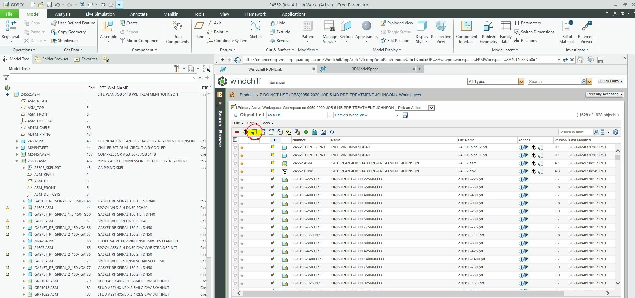The image size is (635, 298).
Task: Check the box for 24552.DRW row
Action: [x=235, y=171]
